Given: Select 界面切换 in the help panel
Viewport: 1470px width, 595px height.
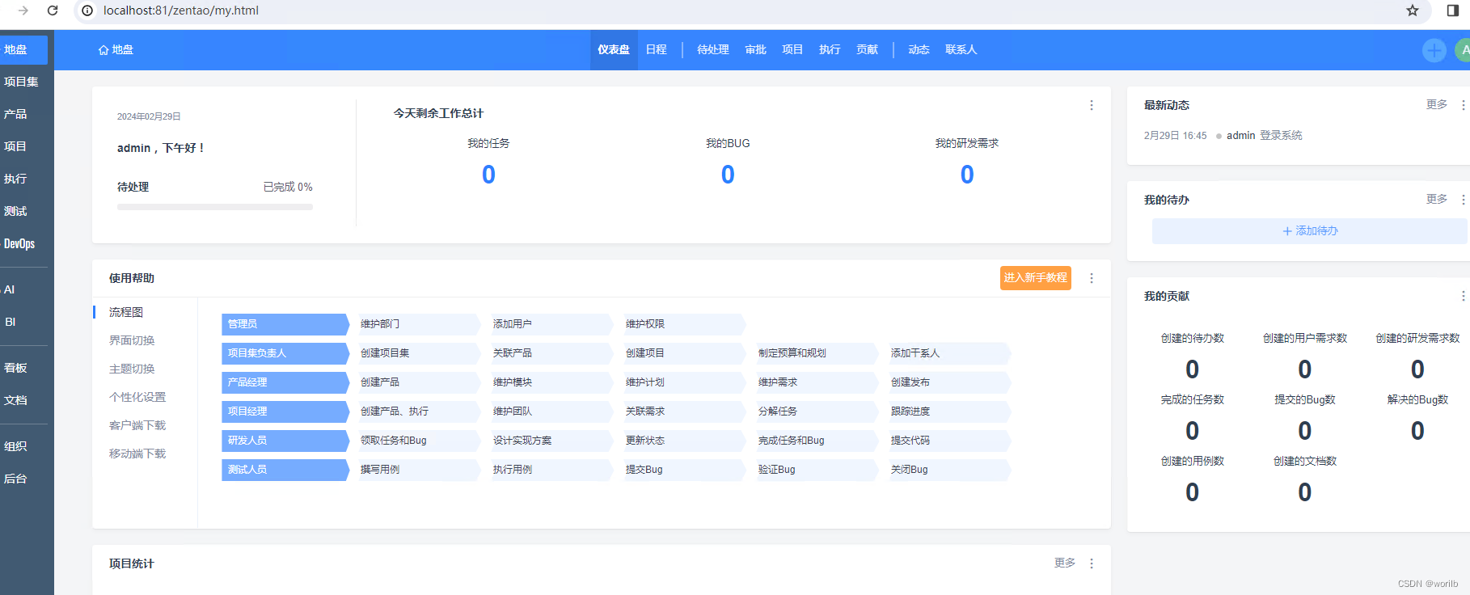Looking at the screenshot, I should (132, 340).
